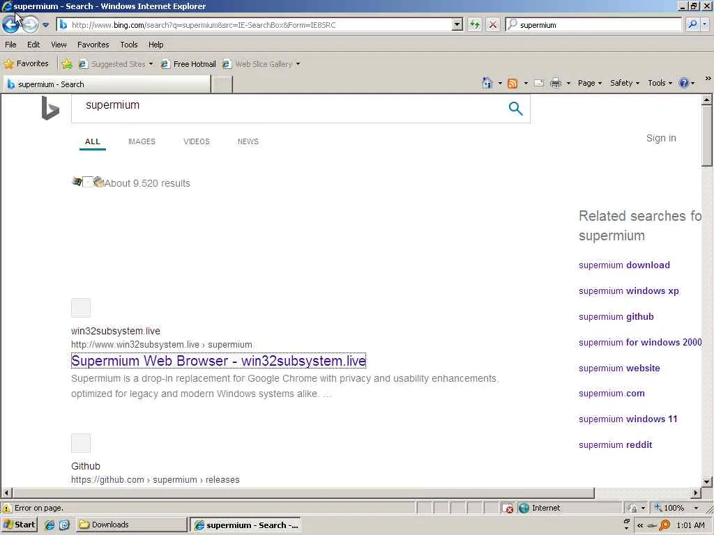Viewport: 714px width, 535px height.
Task: Open the Downloads taskbar window
Action: point(132,525)
